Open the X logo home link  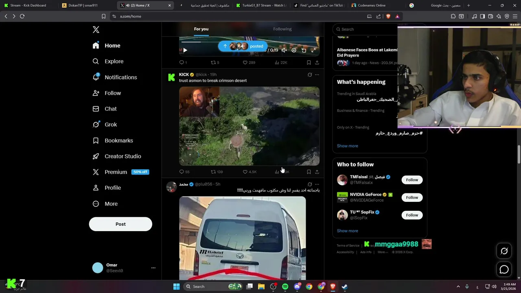point(96,30)
